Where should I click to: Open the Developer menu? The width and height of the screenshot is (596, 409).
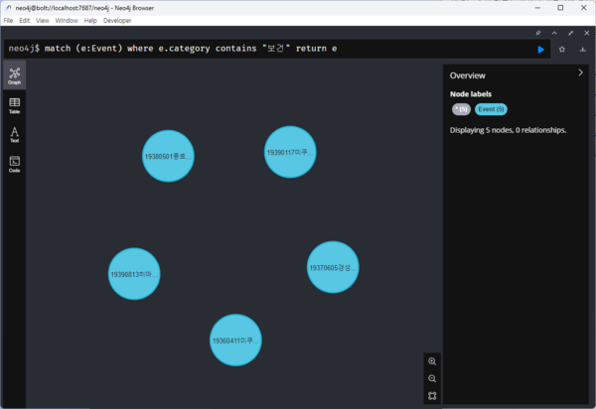(117, 20)
